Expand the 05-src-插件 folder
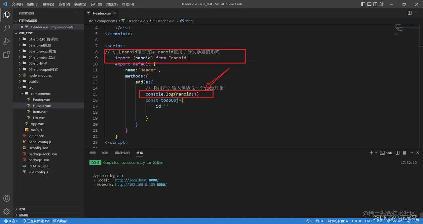 tap(48, 63)
